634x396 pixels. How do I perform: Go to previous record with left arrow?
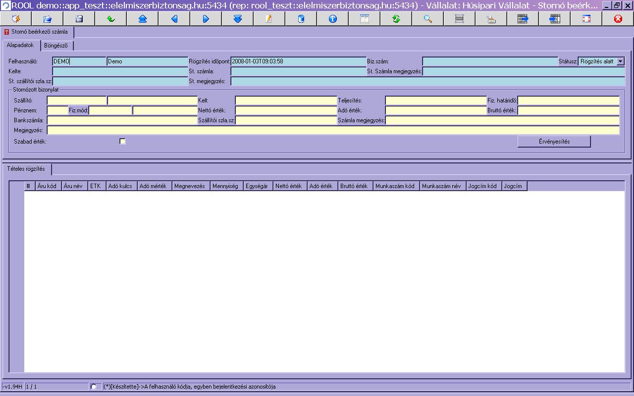(174, 19)
